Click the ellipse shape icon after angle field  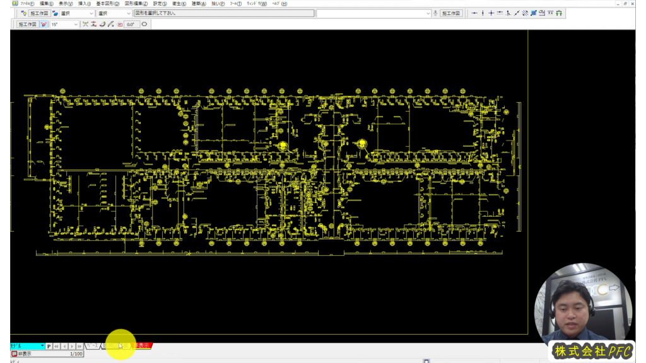tap(144, 25)
